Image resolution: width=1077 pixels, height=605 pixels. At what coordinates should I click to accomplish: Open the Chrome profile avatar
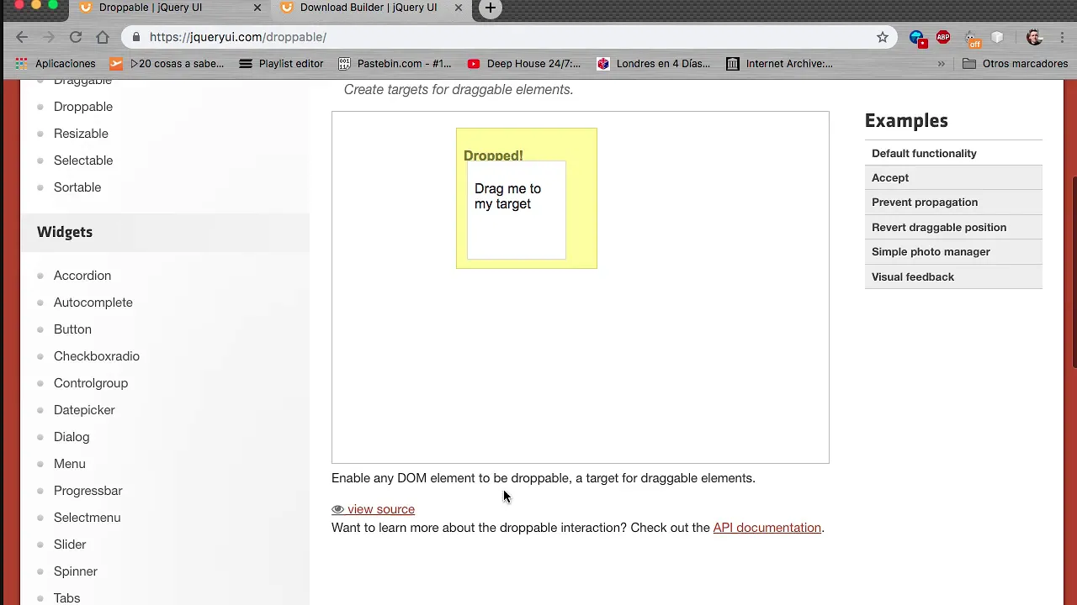(x=1034, y=37)
